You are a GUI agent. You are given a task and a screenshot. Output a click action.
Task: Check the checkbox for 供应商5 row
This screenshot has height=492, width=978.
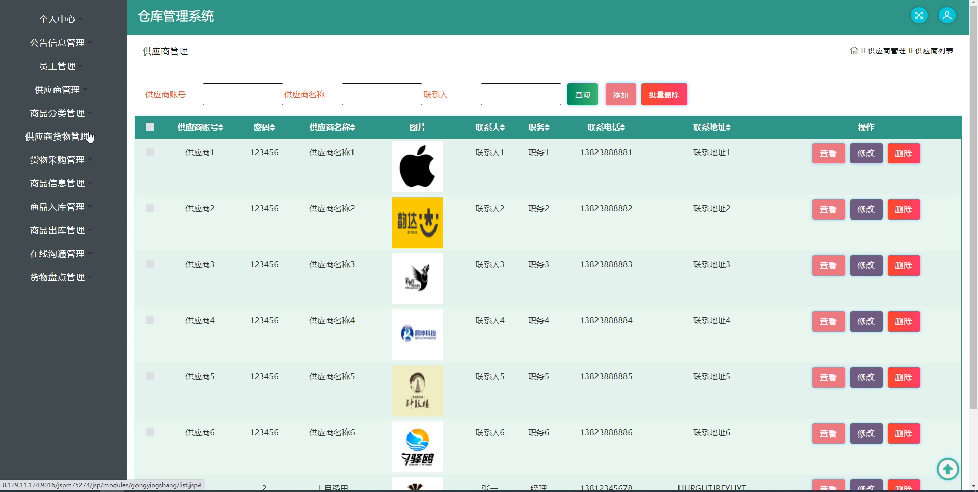pyautogui.click(x=150, y=376)
